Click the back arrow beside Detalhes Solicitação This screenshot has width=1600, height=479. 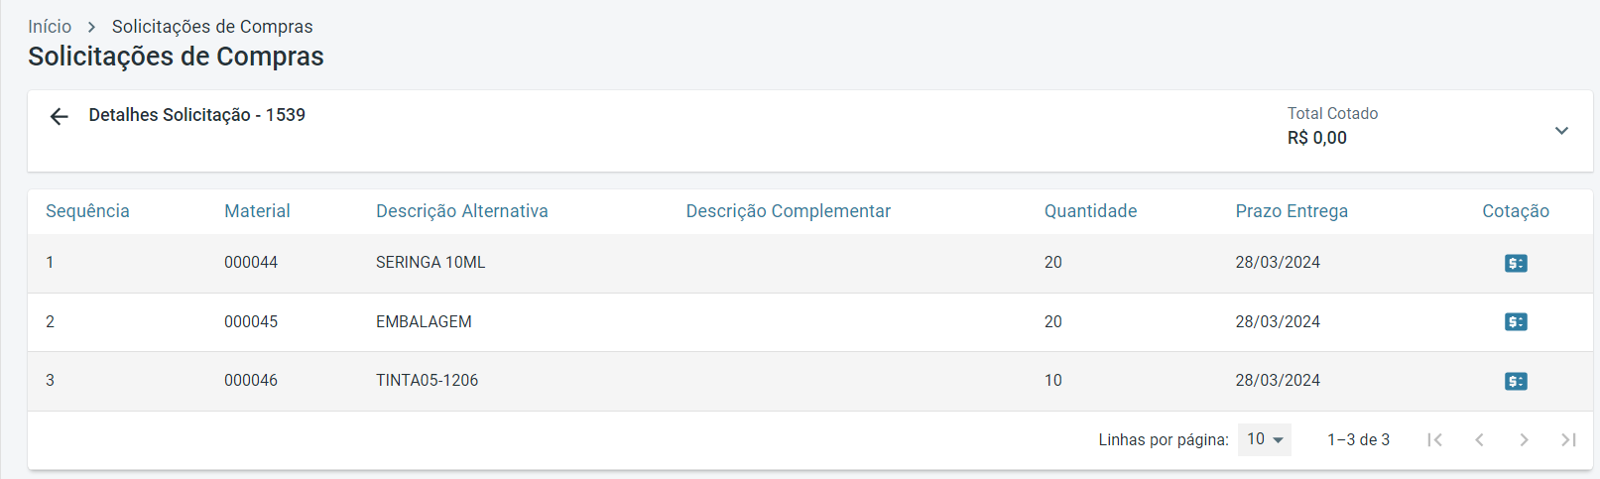point(60,117)
